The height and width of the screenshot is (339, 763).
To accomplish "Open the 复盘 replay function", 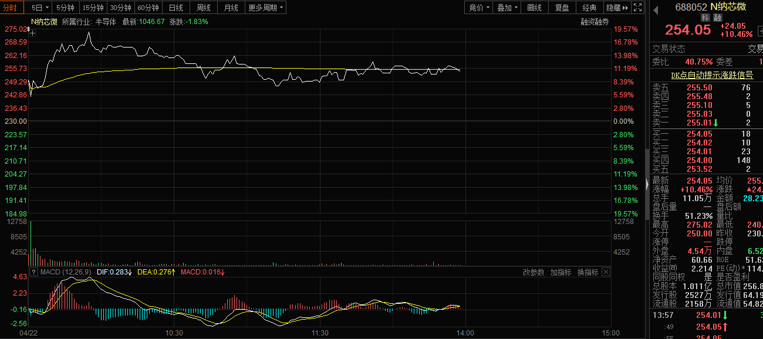I will [562, 8].
